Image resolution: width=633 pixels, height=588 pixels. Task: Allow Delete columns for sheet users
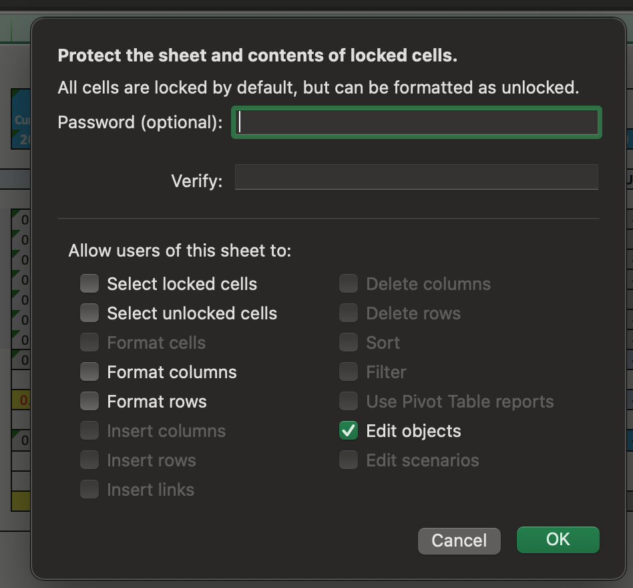pyautogui.click(x=348, y=283)
